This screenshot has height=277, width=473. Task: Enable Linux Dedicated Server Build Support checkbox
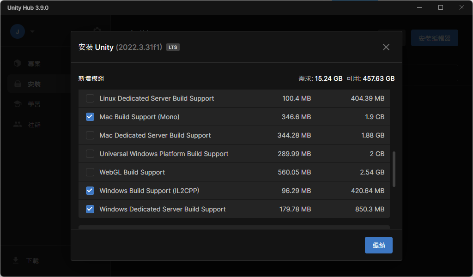point(90,98)
